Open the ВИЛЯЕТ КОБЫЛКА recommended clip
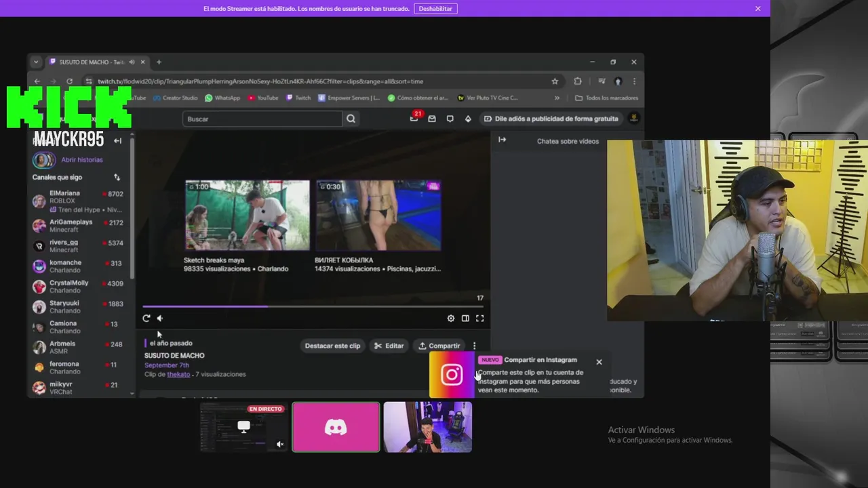 [378, 216]
